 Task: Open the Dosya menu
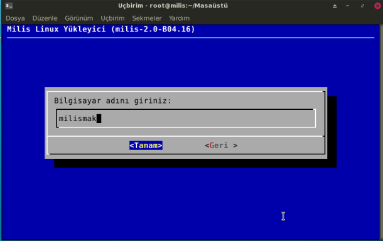(x=15, y=18)
